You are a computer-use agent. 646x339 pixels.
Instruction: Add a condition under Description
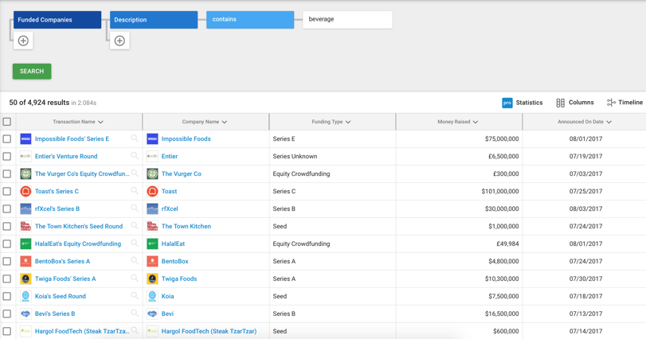point(120,41)
